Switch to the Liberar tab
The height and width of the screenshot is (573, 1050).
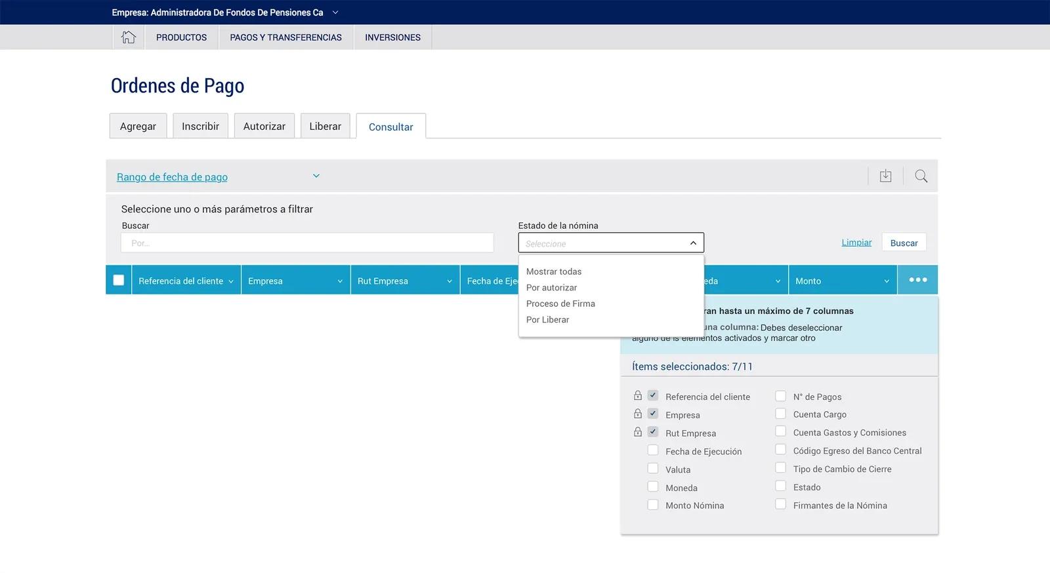pos(325,126)
